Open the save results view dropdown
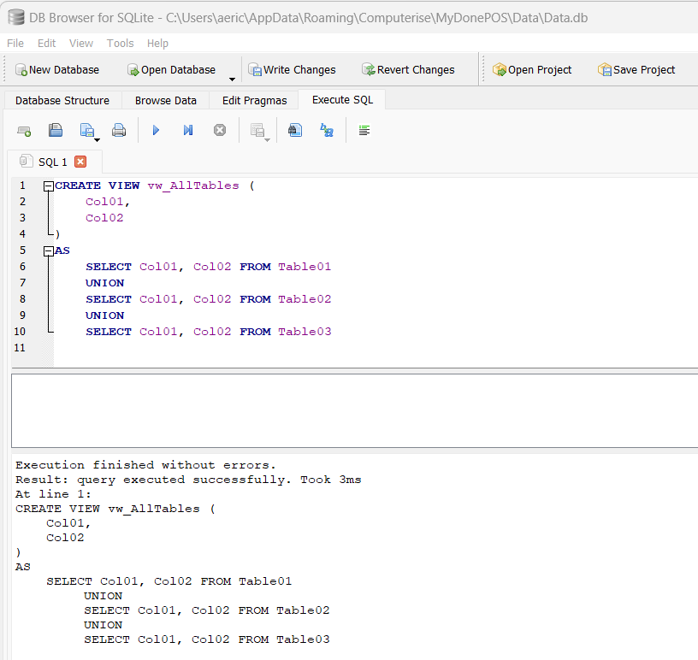Viewport: 698px width, 660px height. 268,139
